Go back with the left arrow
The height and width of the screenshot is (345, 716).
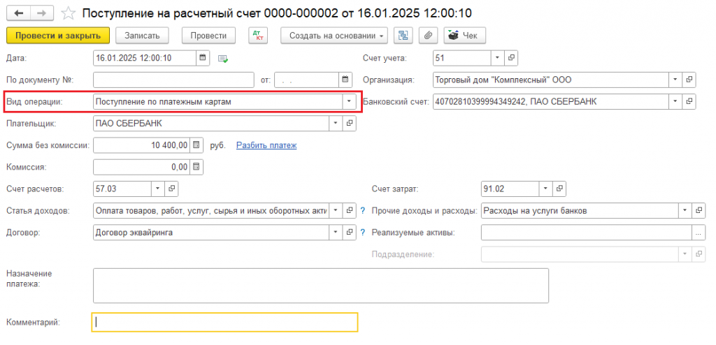(x=19, y=13)
